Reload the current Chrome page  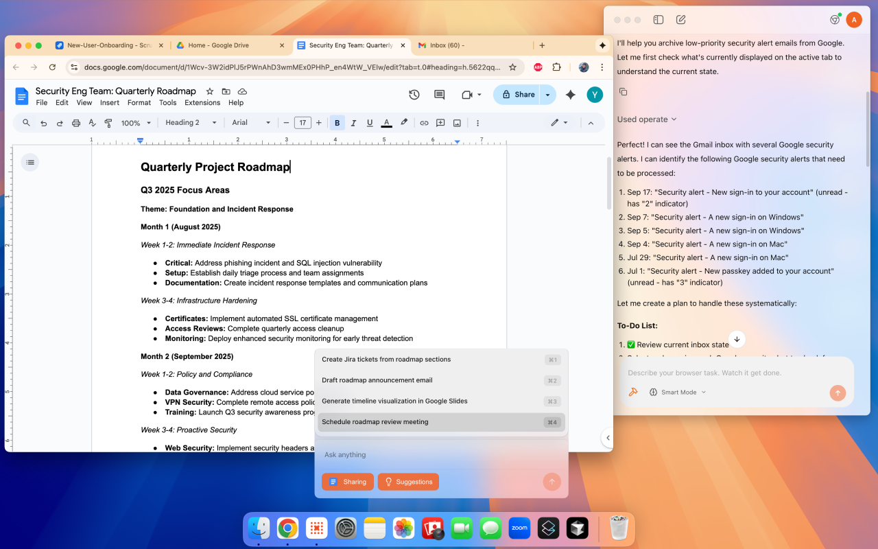pos(52,67)
